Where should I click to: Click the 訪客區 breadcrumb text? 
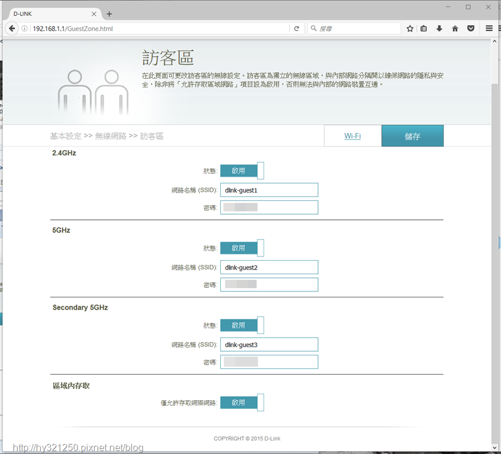pyautogui.click(x=152, y=136)
